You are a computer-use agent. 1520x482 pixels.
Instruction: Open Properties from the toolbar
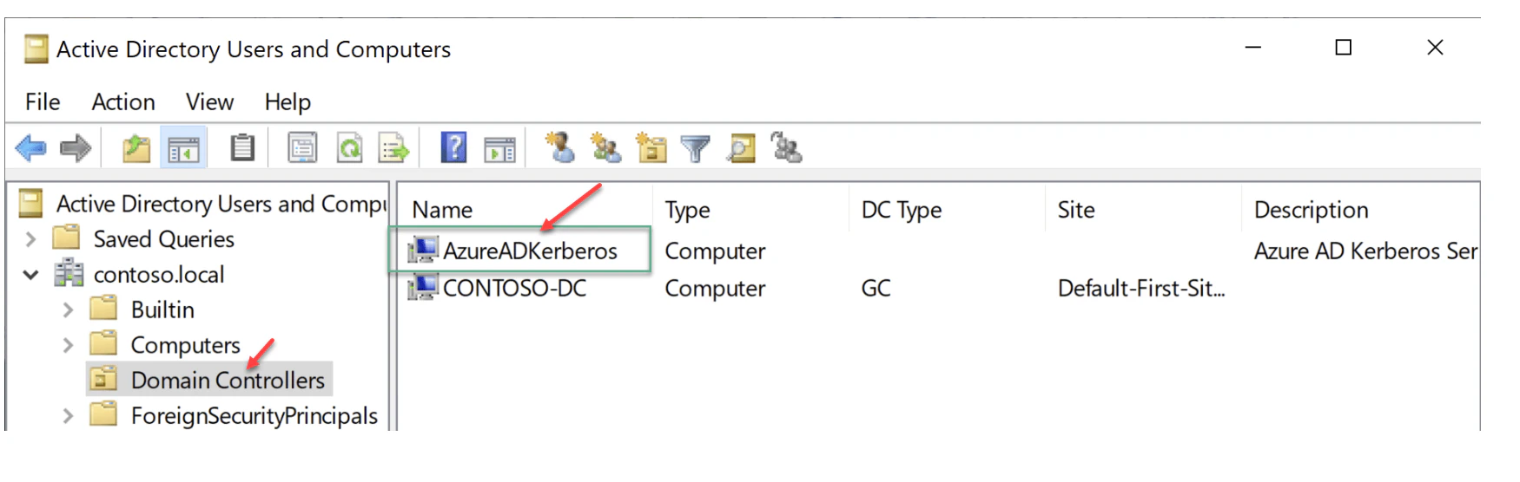click(x=302, y=148)
